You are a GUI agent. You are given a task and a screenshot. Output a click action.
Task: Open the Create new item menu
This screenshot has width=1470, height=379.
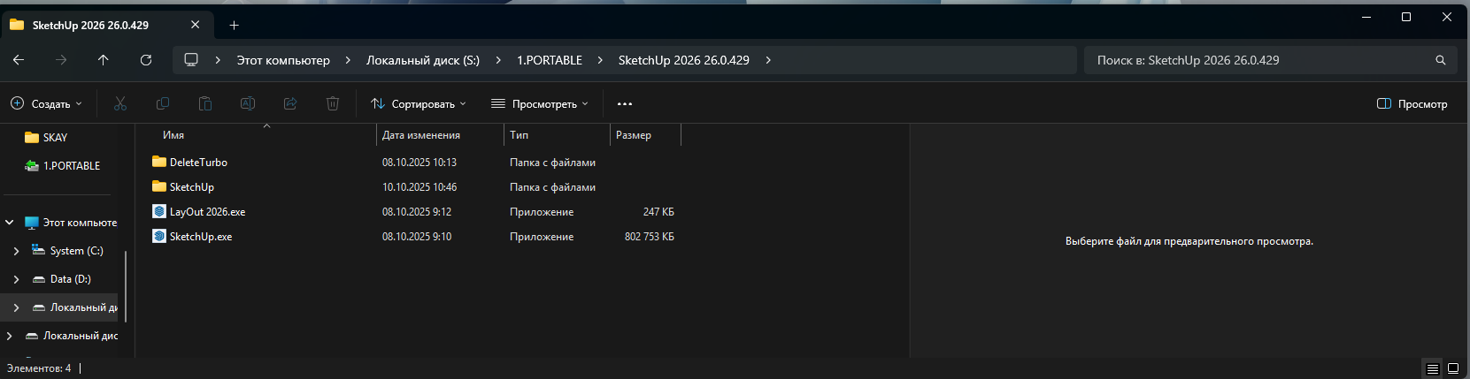tap(46, 103)
